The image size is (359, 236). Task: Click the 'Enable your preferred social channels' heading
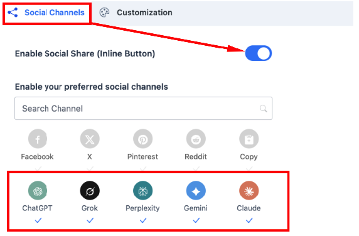tap(92, 87)
